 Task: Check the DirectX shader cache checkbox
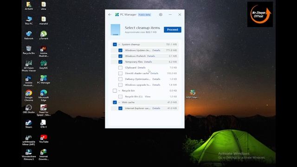click(120, 73)
